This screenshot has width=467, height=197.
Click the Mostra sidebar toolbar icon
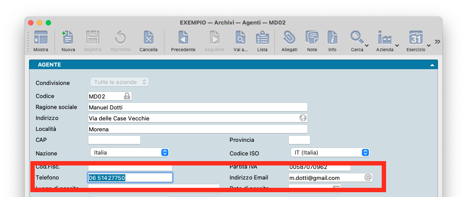click(x=40, y=39)
